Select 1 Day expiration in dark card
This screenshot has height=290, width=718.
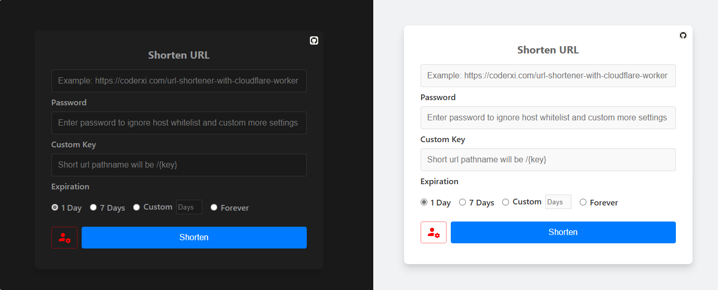pos(55,208)
